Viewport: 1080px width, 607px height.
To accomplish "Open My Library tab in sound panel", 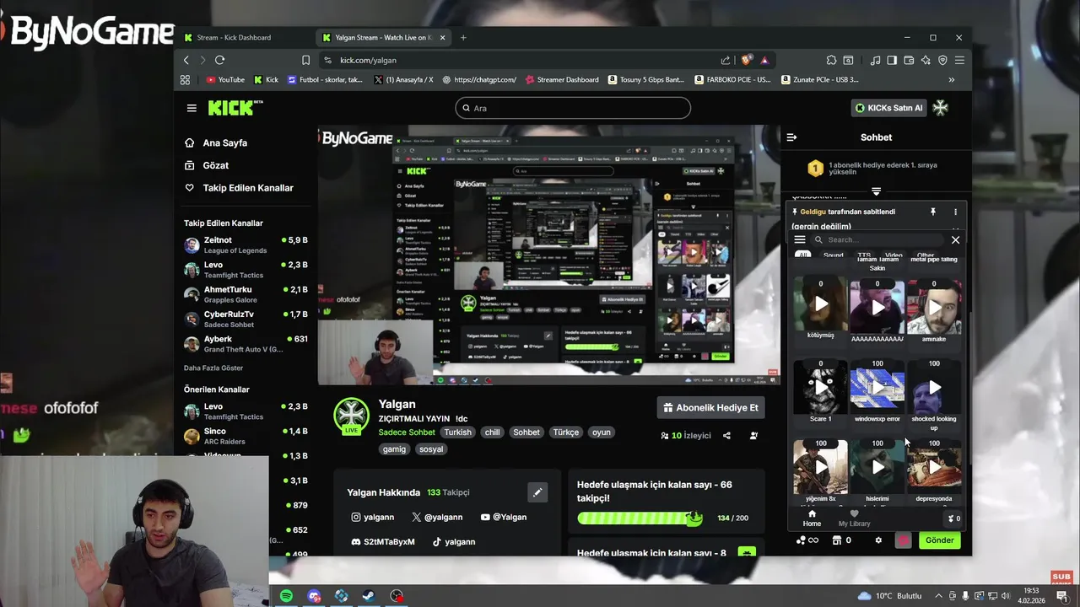I will tap(854, 518).
